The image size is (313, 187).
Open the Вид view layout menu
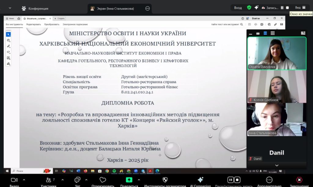click(301, 8)
